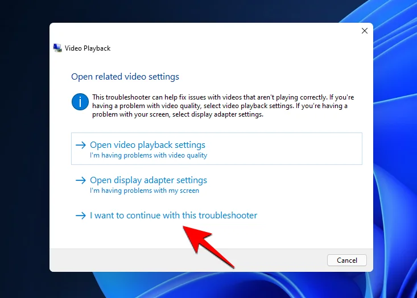Click the "Video Playback" title text

(88, 48)
